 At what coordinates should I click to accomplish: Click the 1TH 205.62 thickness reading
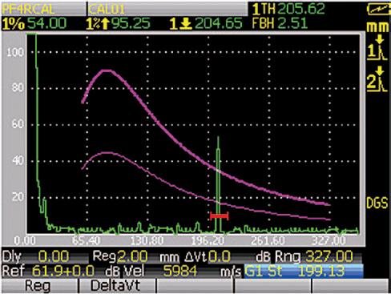pos(288,9)
